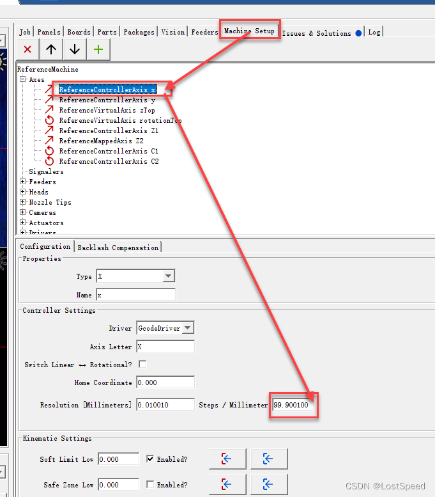
Task: Expand the Actuators tree node
Action: coord(23,222)
